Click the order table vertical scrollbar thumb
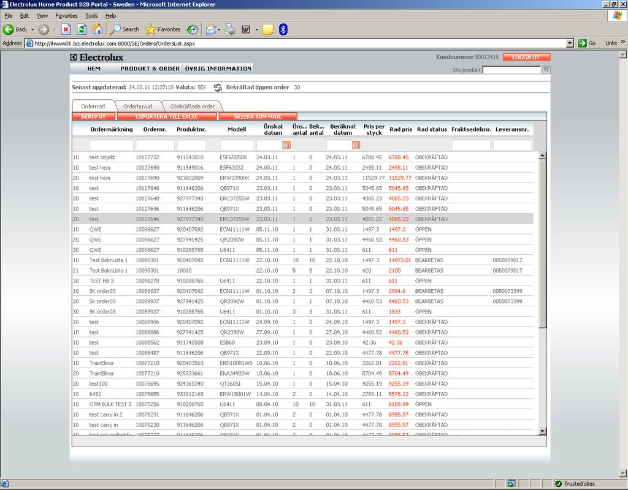This screenshot has height=490, width=628. click(x=542, y=244)
